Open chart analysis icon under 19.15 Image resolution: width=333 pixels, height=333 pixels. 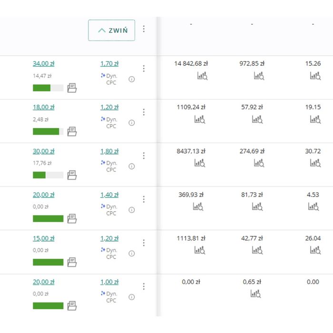(315, 119)
